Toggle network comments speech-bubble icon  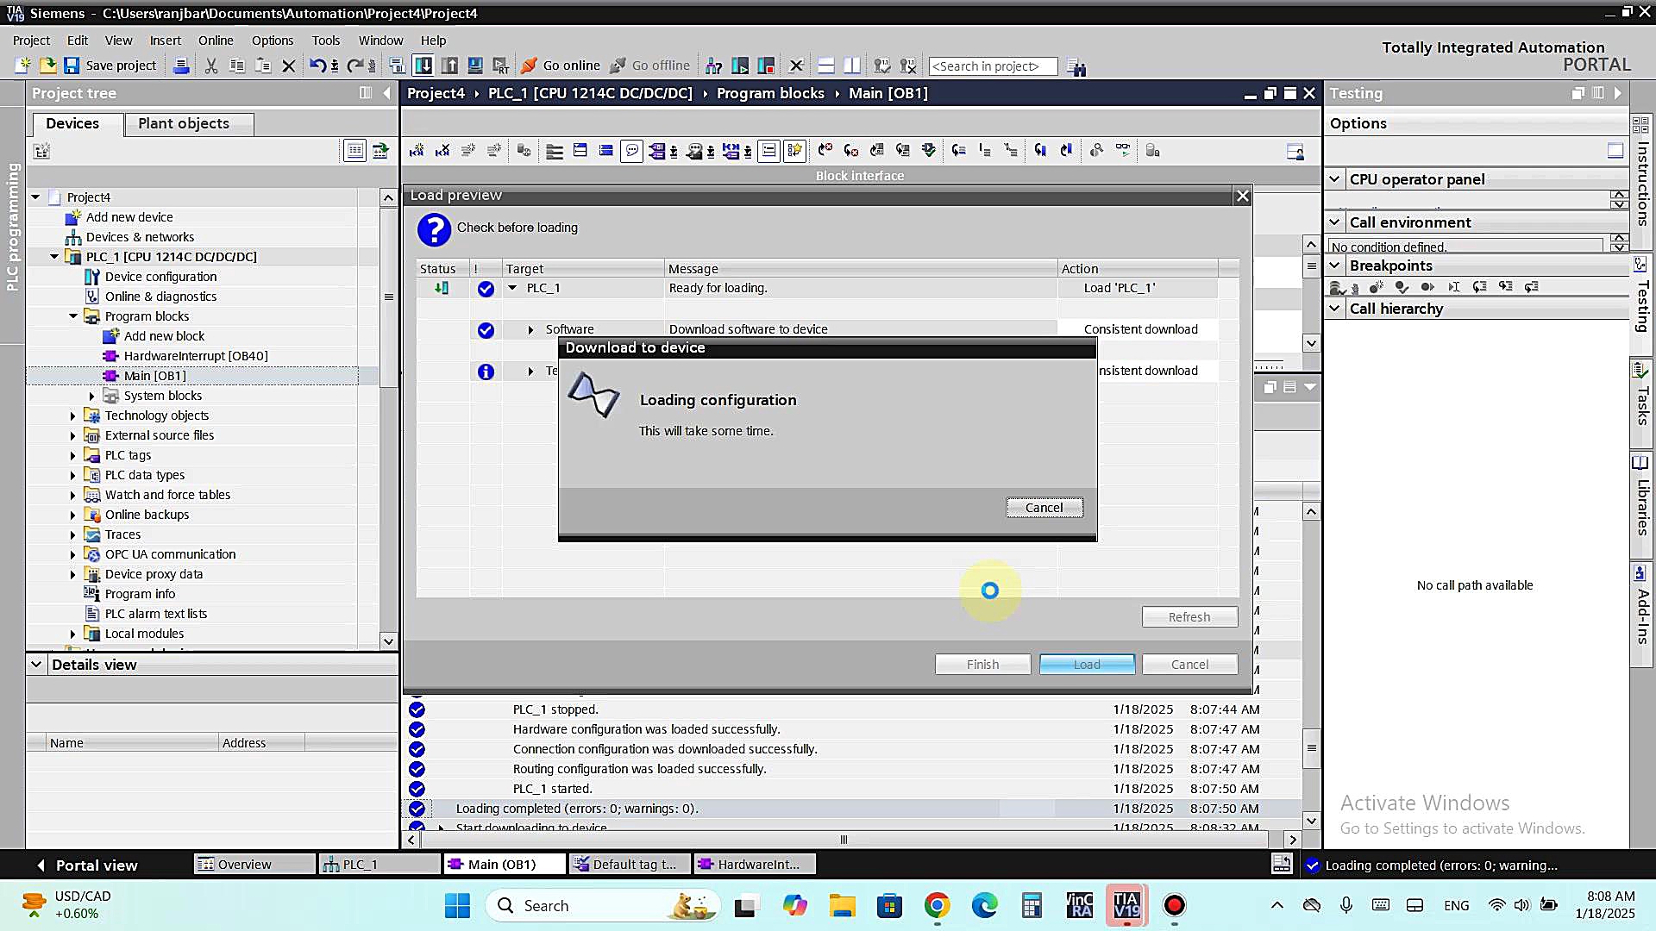pos(632,151)
